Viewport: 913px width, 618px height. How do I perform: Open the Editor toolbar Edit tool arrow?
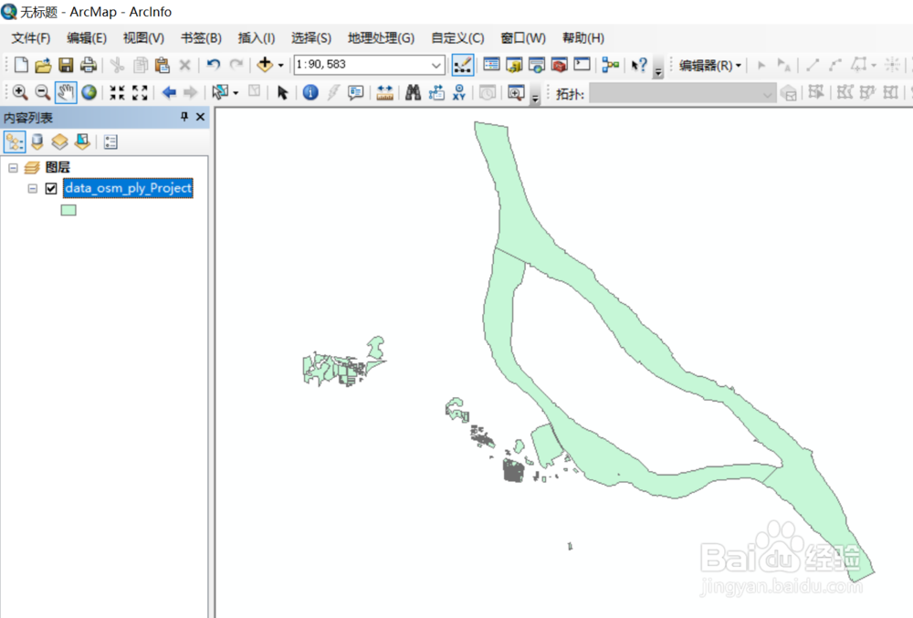tap(760, 64)
